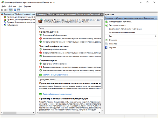Click Экспорт политики... action
Screen dimensions: 158x118
tap(117, 25)
